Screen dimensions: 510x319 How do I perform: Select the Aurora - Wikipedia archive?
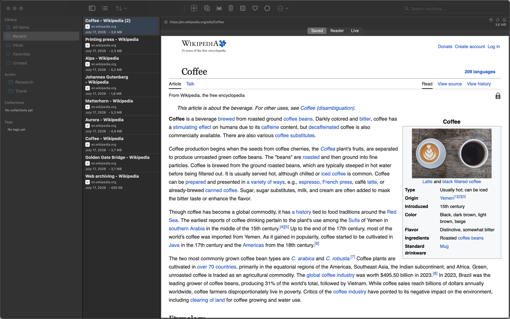click(x=121, y=125)
